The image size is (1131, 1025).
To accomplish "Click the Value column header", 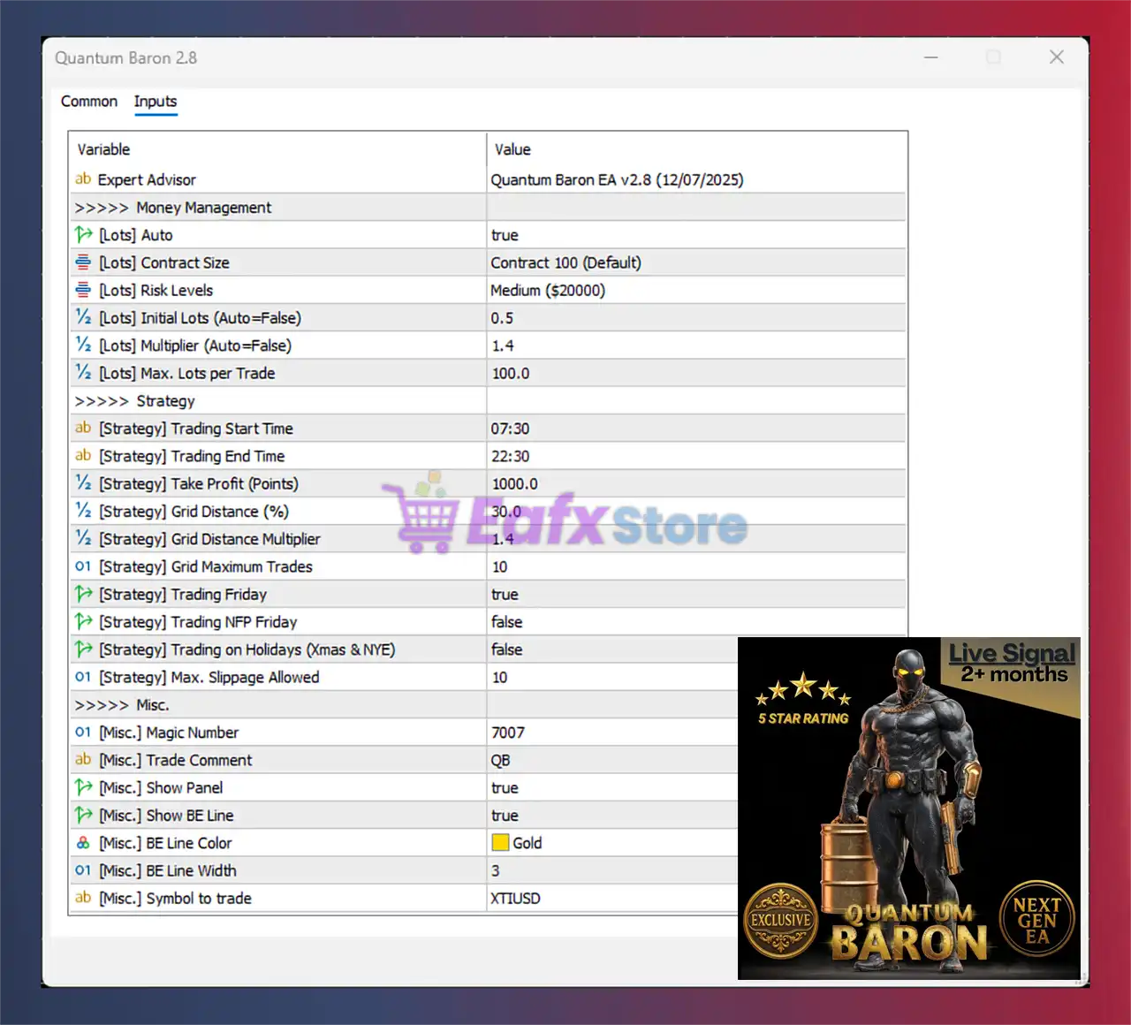I will (512, 149).
